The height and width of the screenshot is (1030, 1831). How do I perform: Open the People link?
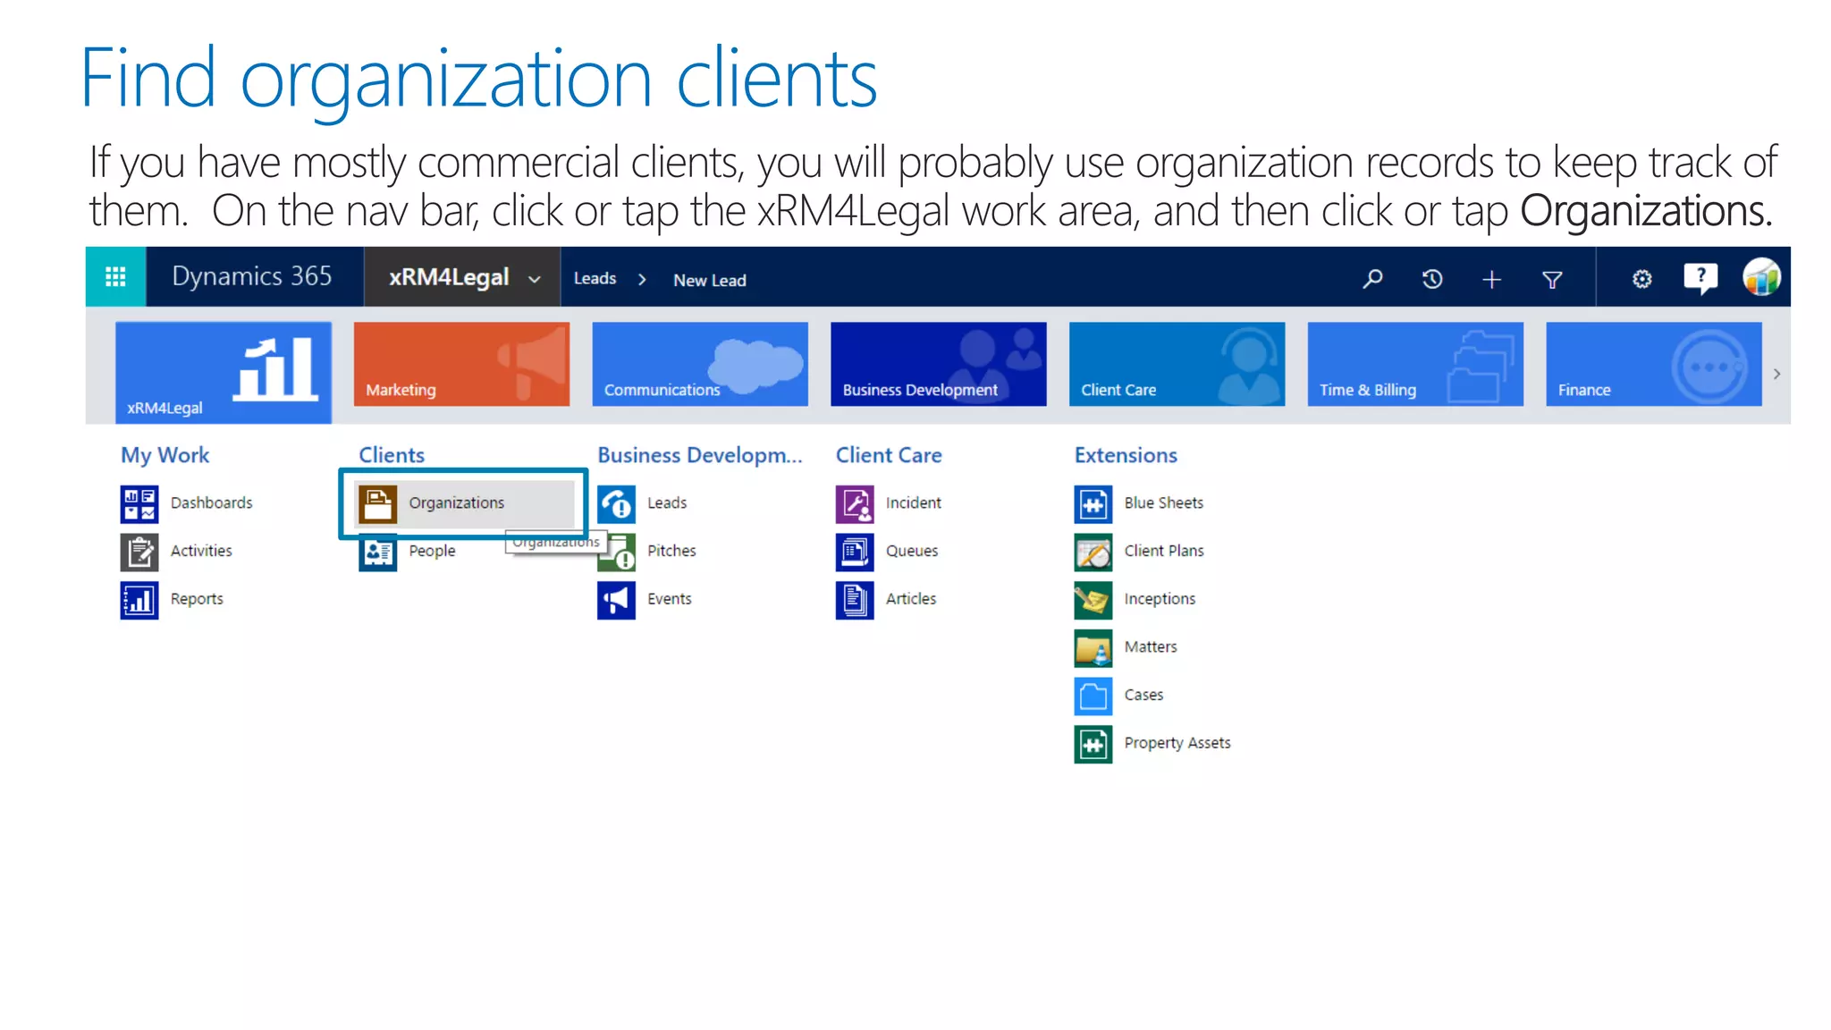click(432, 552)
